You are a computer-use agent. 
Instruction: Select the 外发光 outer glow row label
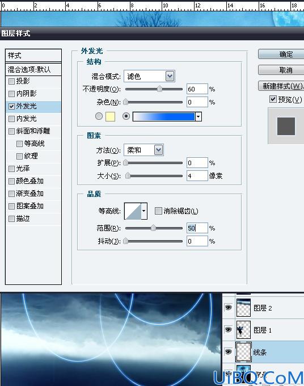click(x=26, y=106)
